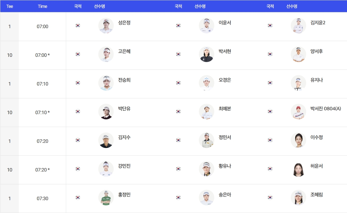The width and height of the screenshot is (347, 213).
Task: Open player photo of 전승희
Action: [106, 83]
